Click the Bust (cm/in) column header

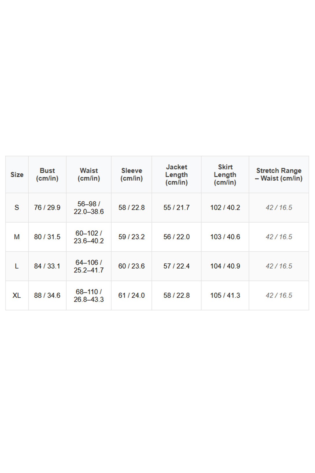[x=47, y=174]
